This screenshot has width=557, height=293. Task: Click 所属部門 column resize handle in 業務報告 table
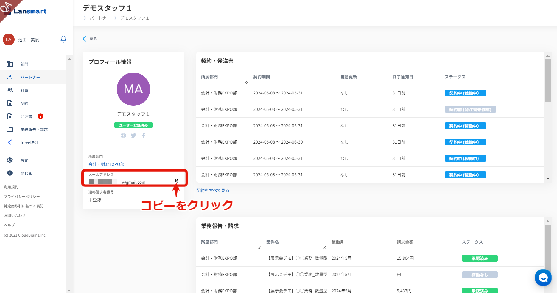[x=259, y=248]
